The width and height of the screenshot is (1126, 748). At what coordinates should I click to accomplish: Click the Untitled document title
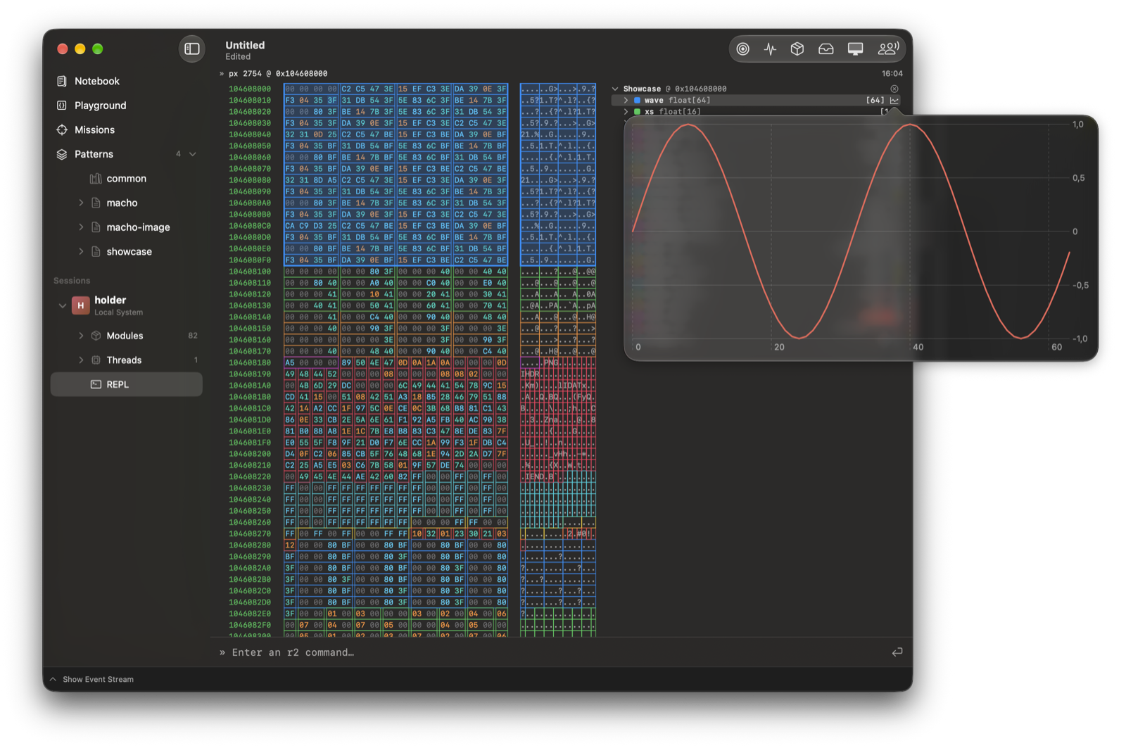pos(245,45)
